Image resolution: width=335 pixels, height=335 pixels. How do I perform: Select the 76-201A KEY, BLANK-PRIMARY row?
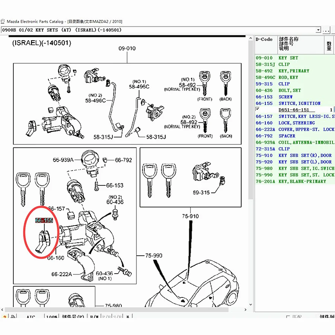295,181
